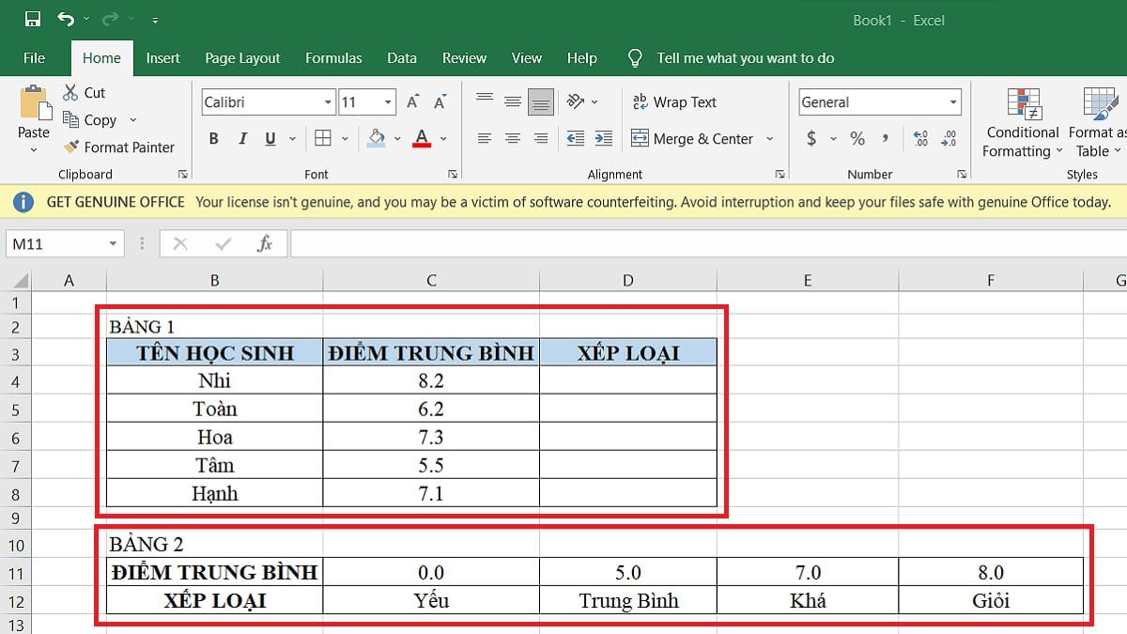
Task: Toggle Bold formatting
Action: pyautogui.click(x=213, y=138)
